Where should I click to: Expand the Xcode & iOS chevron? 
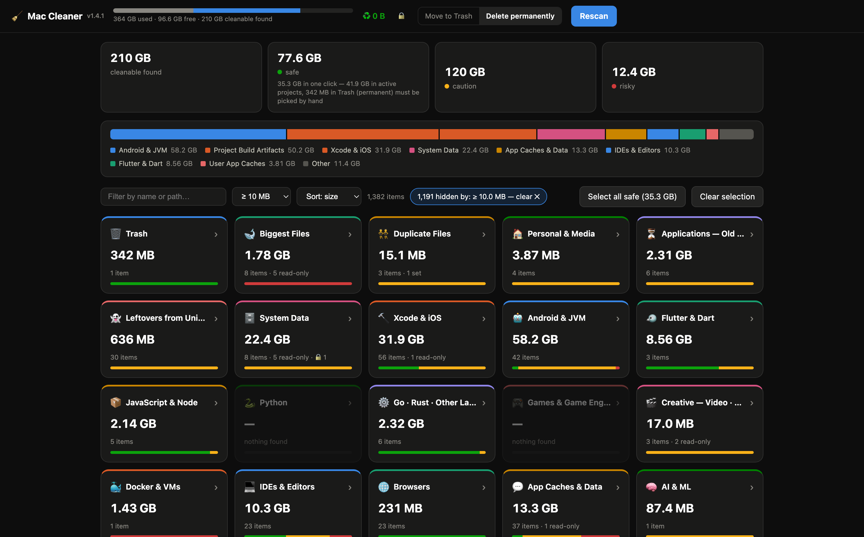click(x=483, y=318)
